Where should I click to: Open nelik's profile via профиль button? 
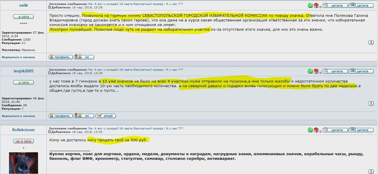pyautogui.click(x=61, y=57)
